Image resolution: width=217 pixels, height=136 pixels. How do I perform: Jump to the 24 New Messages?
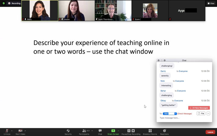199,108
